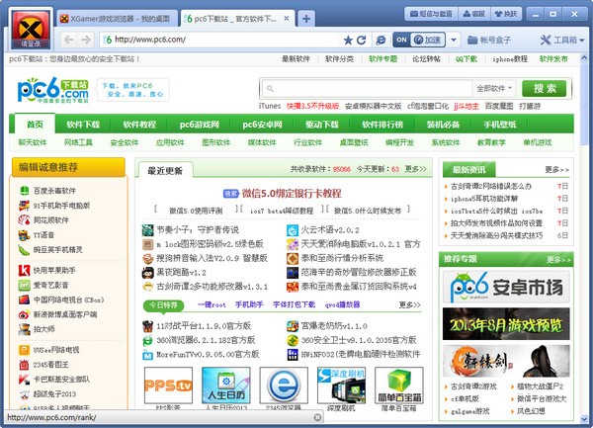Select 软件下载 navigation tab

(83, 125)
